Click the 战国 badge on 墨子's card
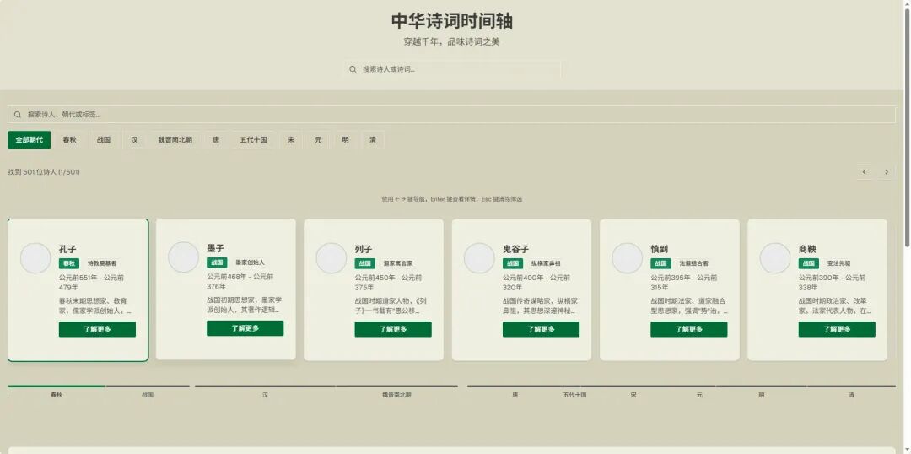This screenshot has width=911, height=454. 218,262
